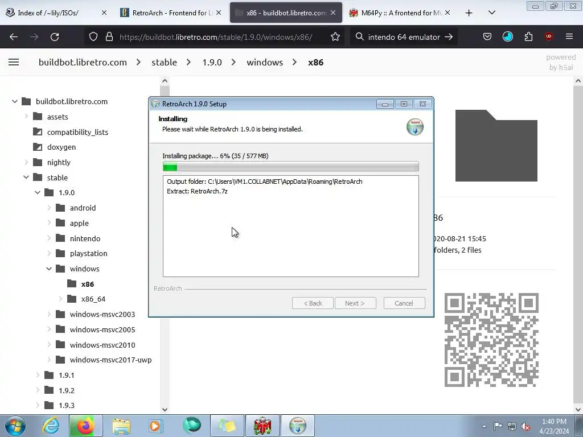583x437 pixels.
Task: Click the site security padlock icon
Action: [109, 37]
